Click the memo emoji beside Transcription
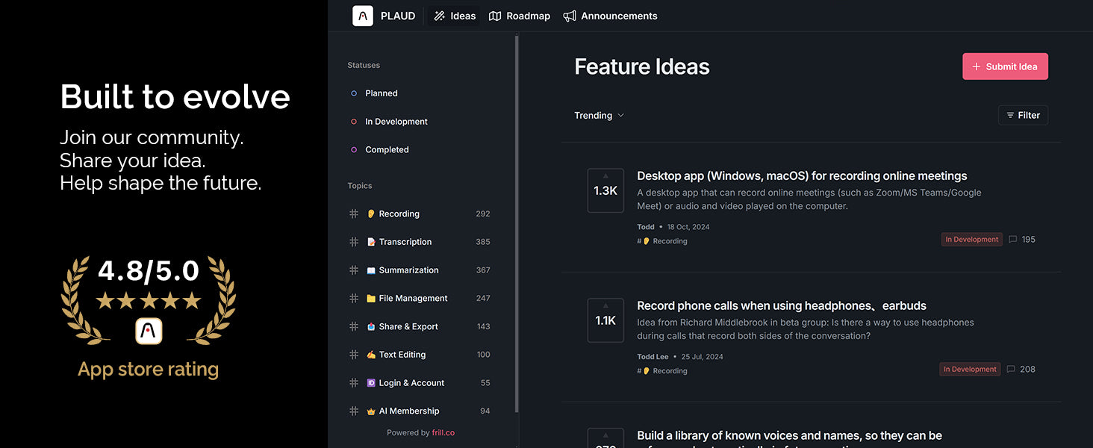 click(x=371, y=242)
